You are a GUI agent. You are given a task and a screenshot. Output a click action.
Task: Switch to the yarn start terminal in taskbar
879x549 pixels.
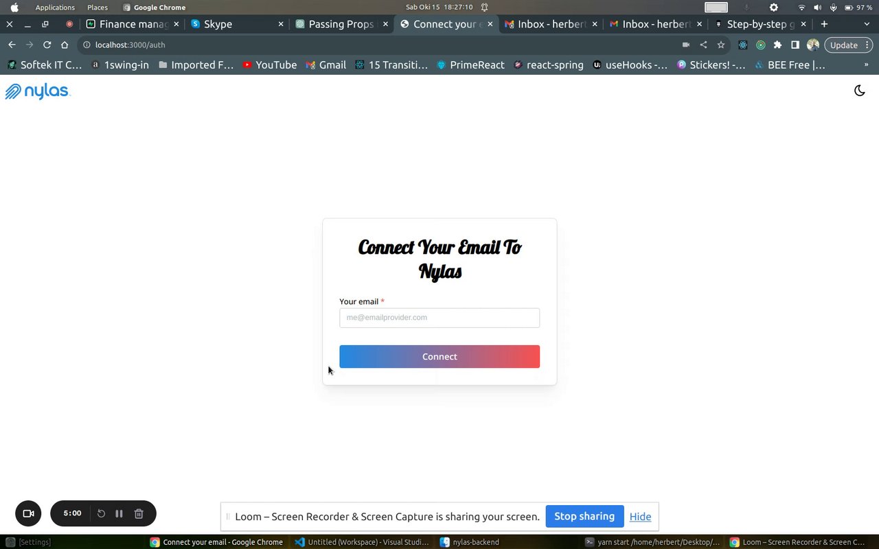652,542
